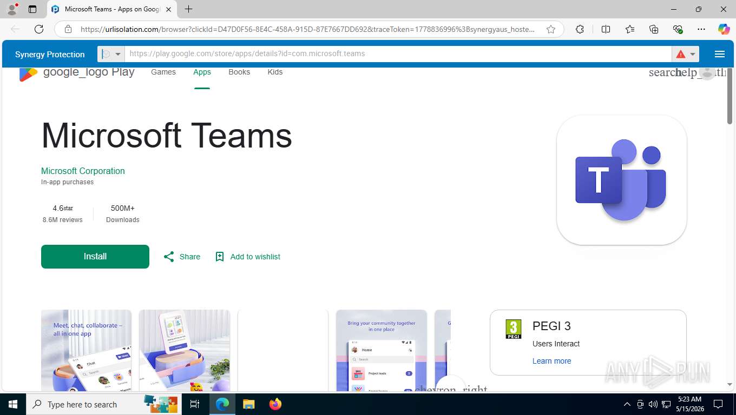
Task: Launch Copilot from the toolbar
Action: click(x=724, y=29)
